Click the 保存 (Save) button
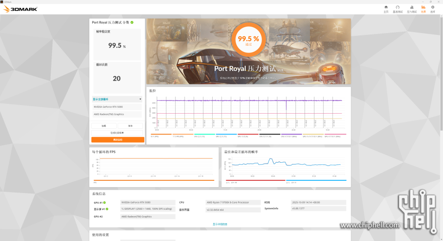443x241 pixels. (130, 125)
